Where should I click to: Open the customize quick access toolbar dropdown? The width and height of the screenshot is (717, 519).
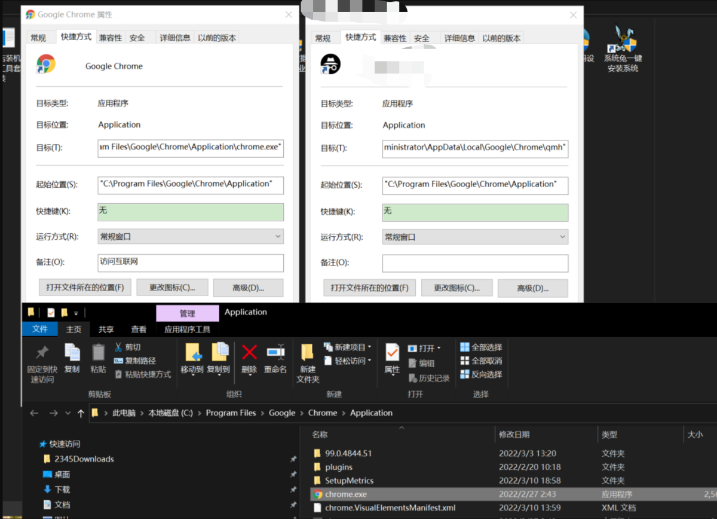76,313
